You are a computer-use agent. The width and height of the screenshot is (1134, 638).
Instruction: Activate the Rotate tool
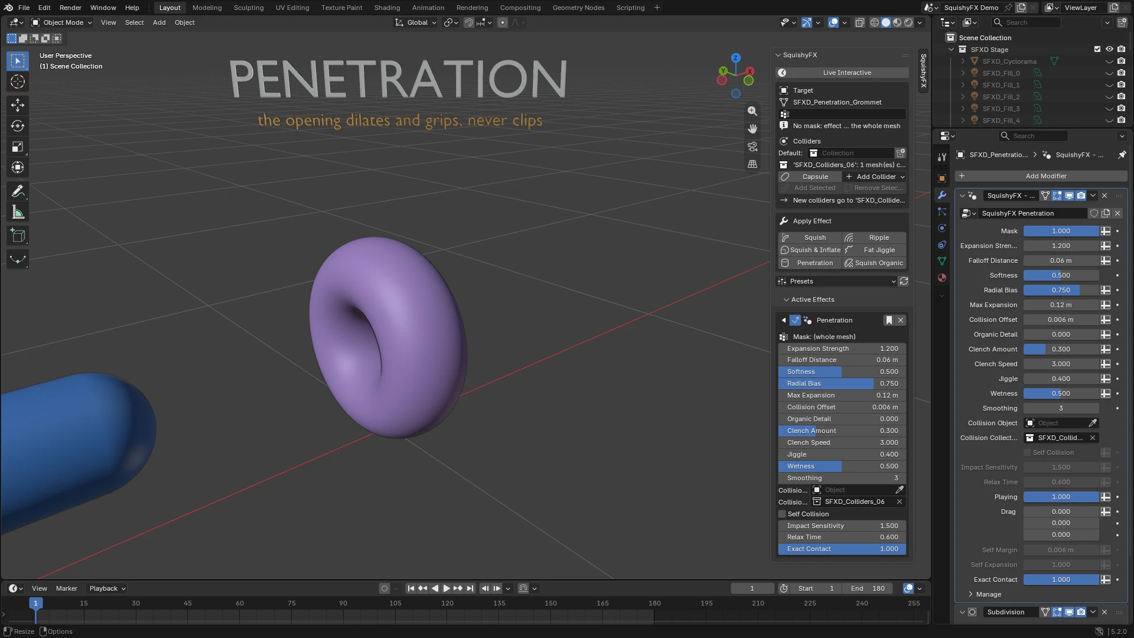[18, 126]
